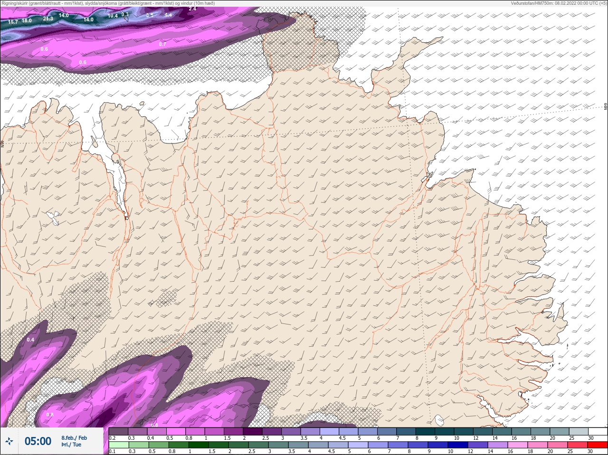Click the 9.3 precipitation value label
This screenshot has height=455, width=608.
(125, 14)
